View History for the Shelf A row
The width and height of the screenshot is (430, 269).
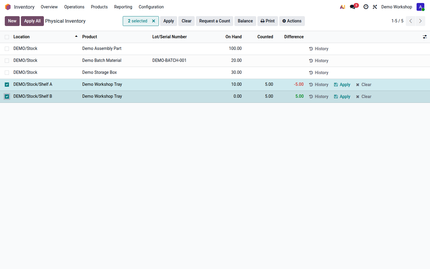(319, 85)
